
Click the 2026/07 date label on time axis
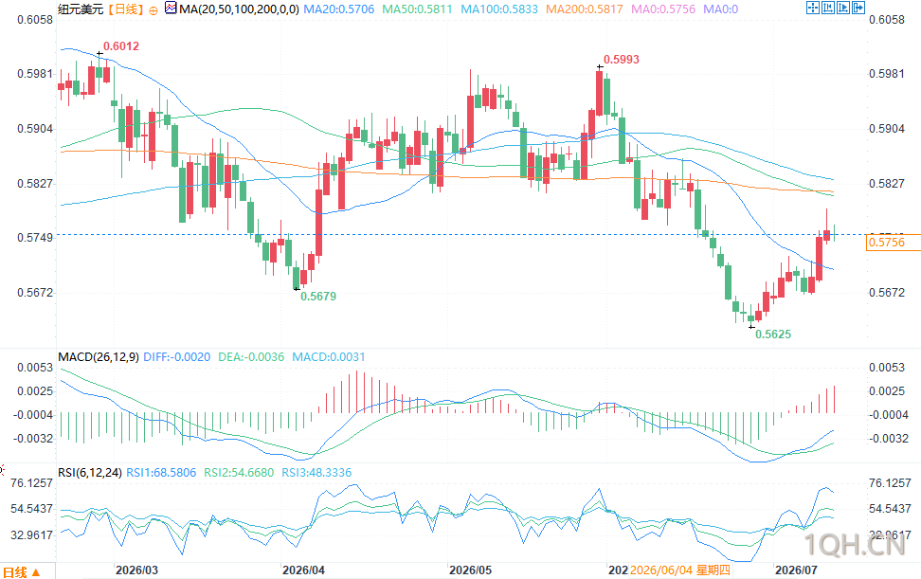[797, 570]
